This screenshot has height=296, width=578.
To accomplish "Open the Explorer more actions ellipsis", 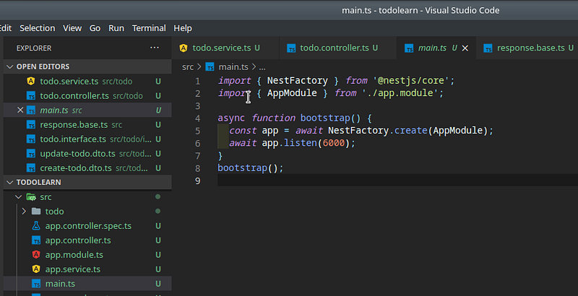I will coord(155,48).
